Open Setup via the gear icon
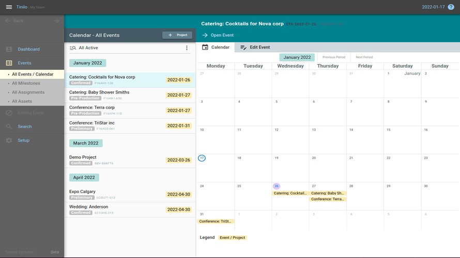The image size is (460, 258). [9, 140]
